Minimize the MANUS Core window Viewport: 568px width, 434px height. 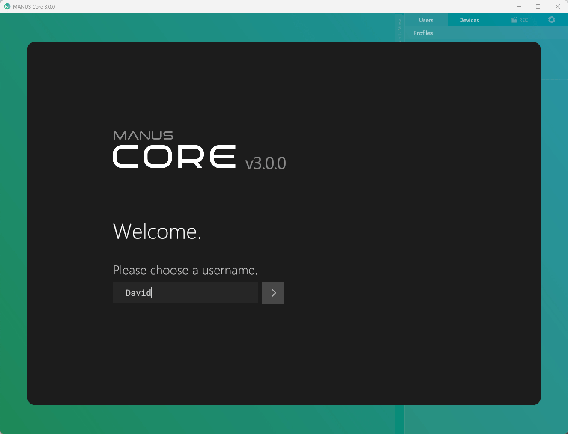point(518,6)
